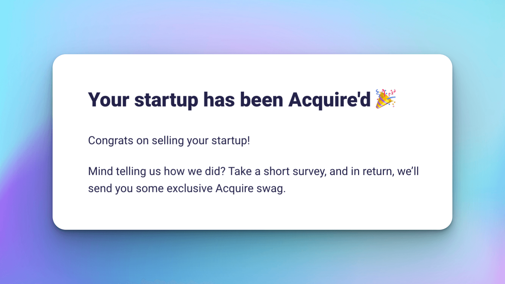The height and width of the screenshot is (284, 505).
Task: Click the word "Mind" starting the paragraph
Action: 101,171
